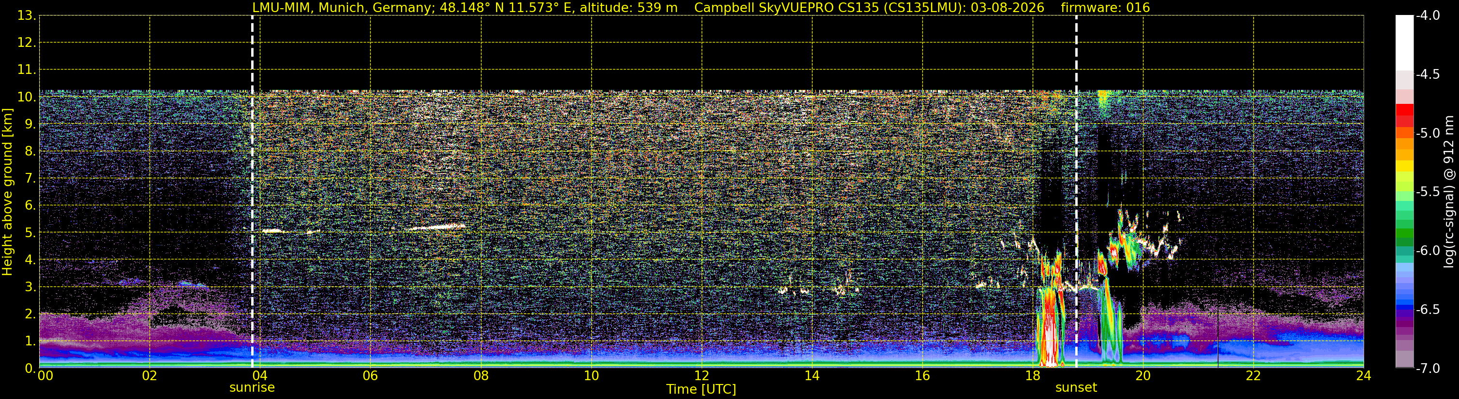Pick the gray bottom segment of the colorbar

[x=1404, y=359]
